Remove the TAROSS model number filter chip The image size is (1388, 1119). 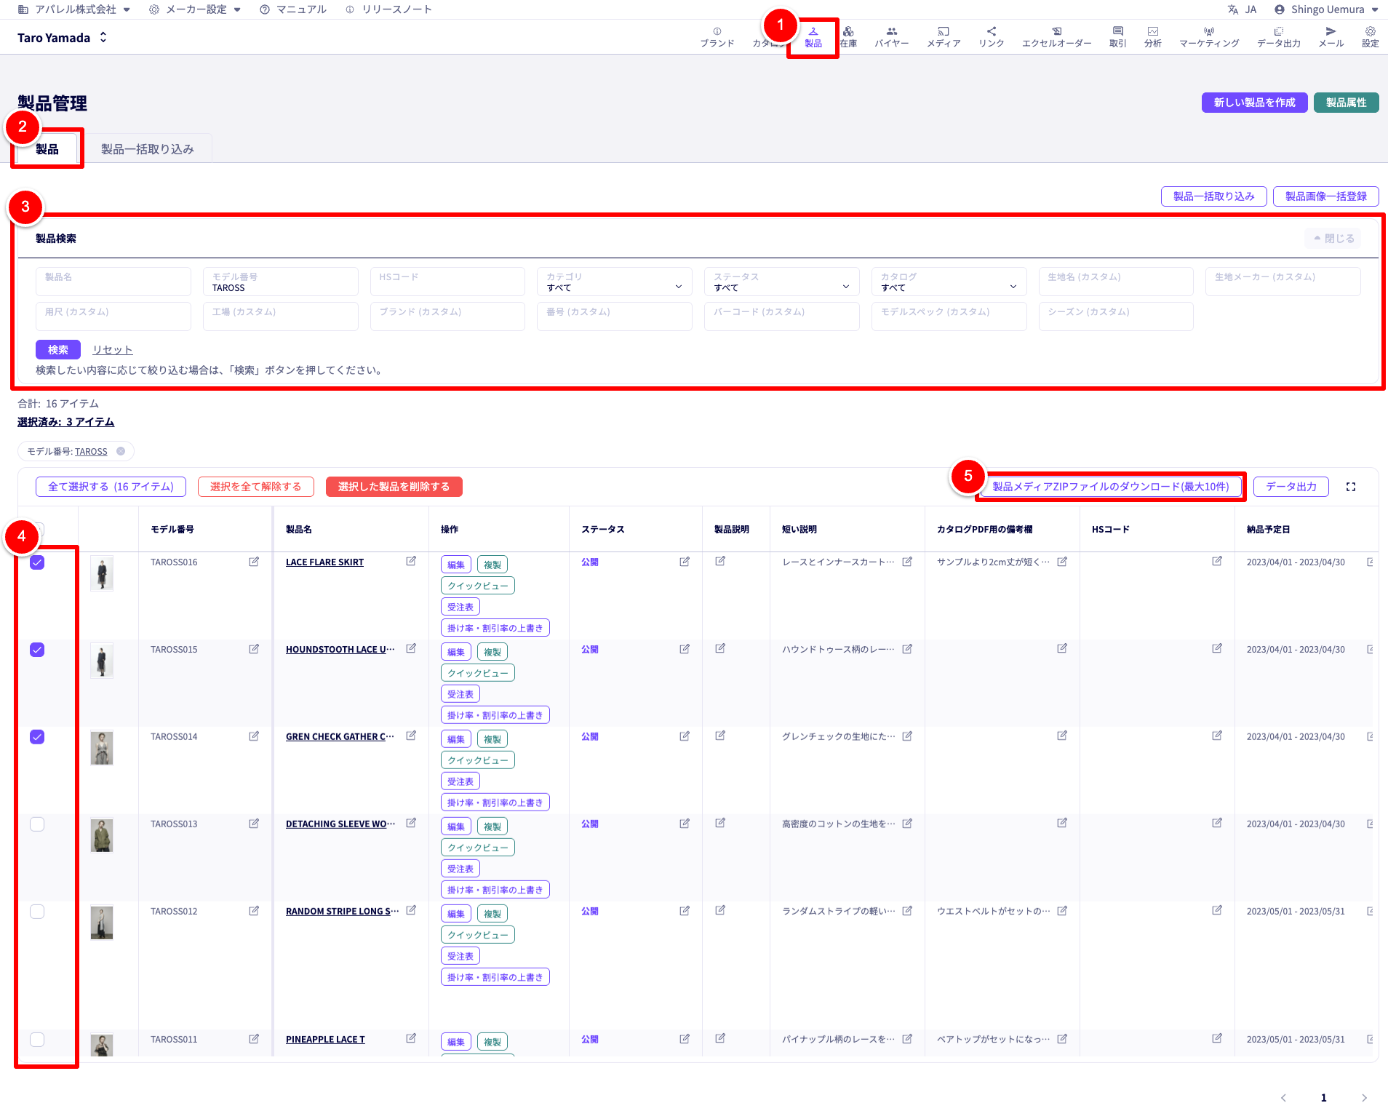121,451
